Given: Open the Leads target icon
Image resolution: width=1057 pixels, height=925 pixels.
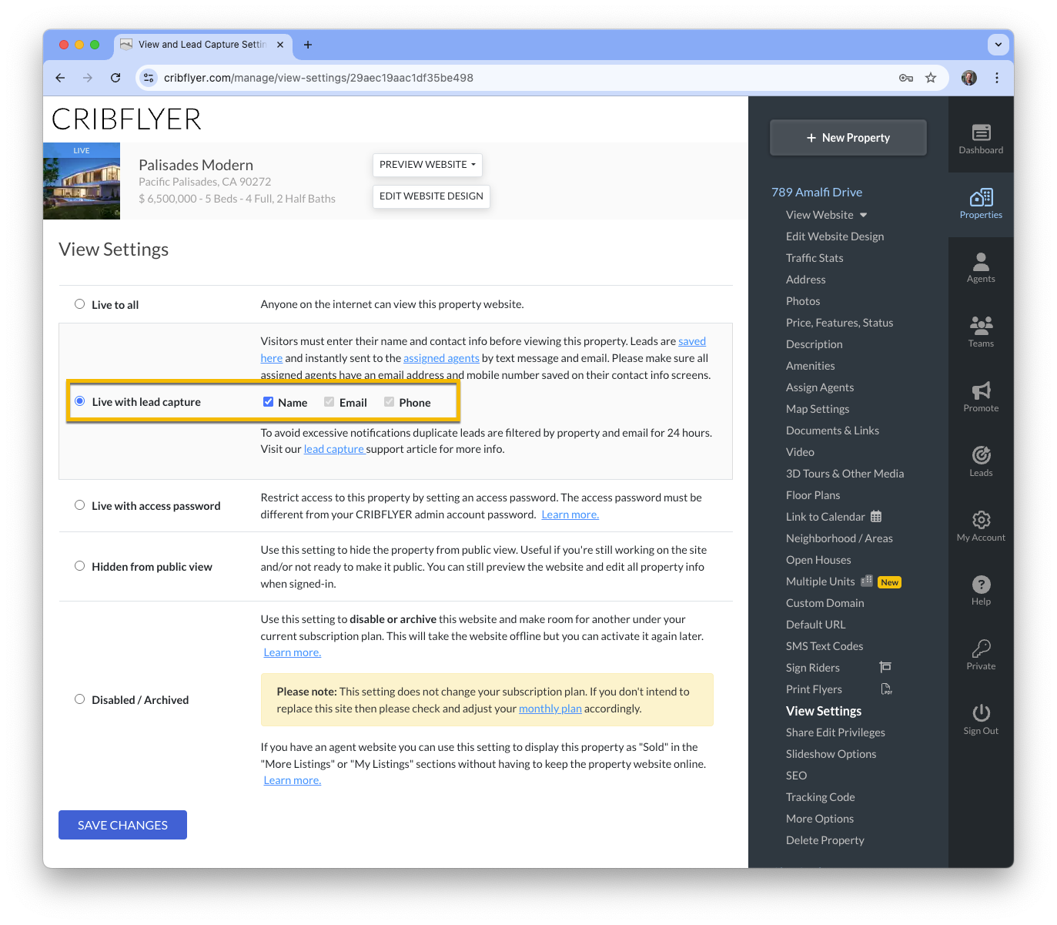Looking at the screenshot, I should 981,454.
